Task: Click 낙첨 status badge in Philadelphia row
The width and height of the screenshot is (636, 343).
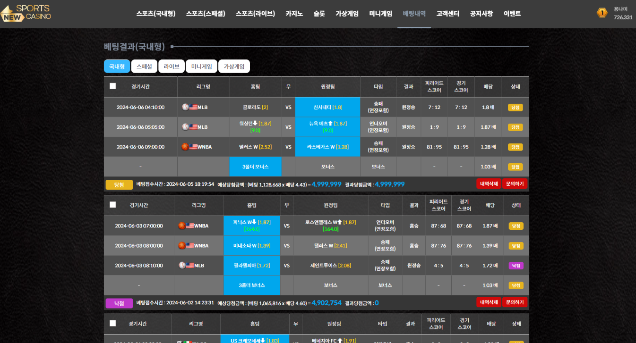Action: click(516, 266)
